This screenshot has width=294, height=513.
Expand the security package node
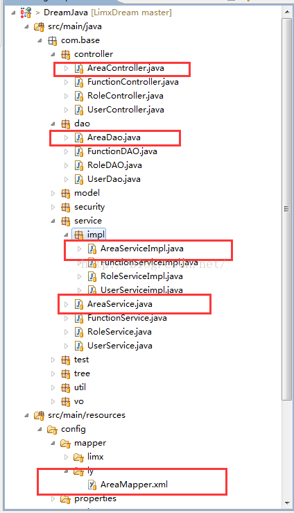tap(53, 207)
